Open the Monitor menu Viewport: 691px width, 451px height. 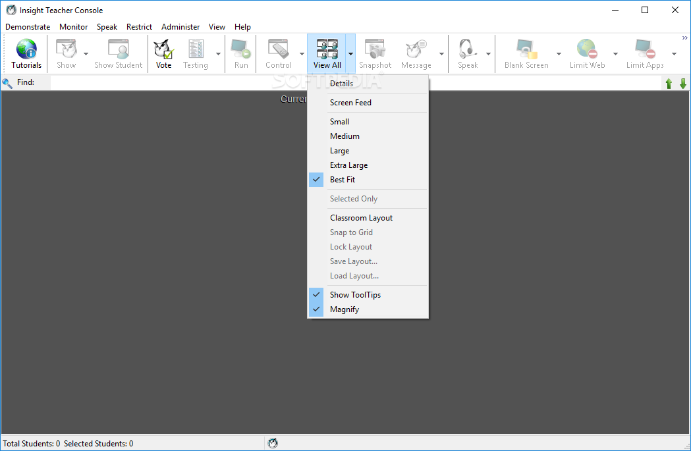74,27
